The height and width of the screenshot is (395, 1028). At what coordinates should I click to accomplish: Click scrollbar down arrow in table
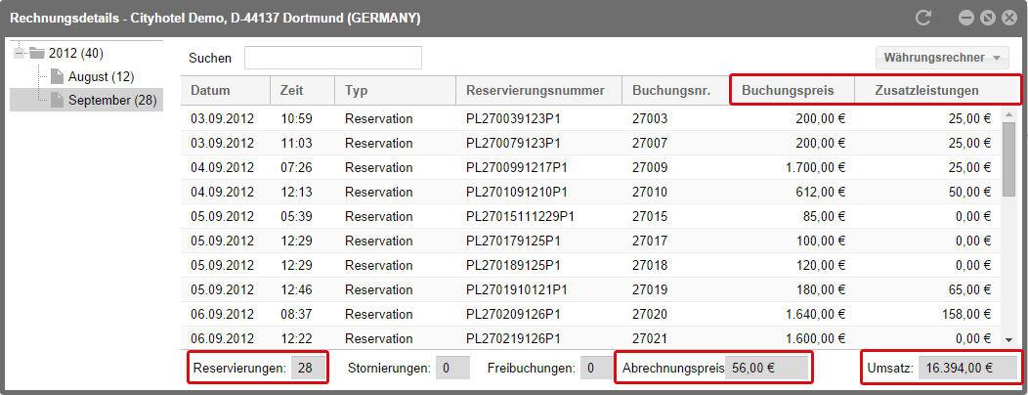pyautogui.click(x=1008, y=339)
